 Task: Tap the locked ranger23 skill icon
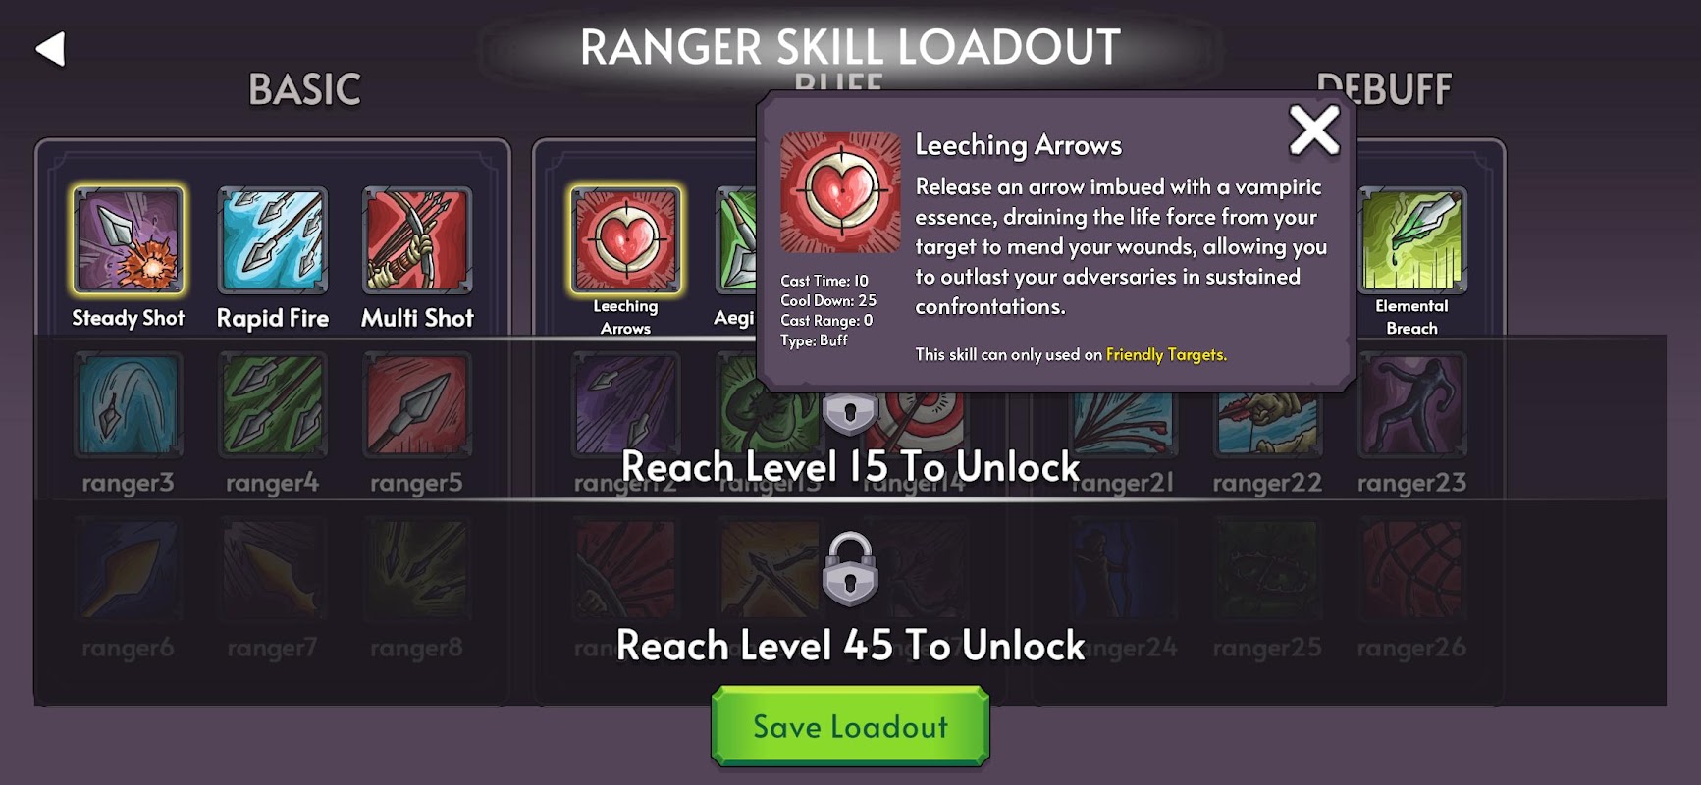pyautogui.click(x=1411, y=405)
